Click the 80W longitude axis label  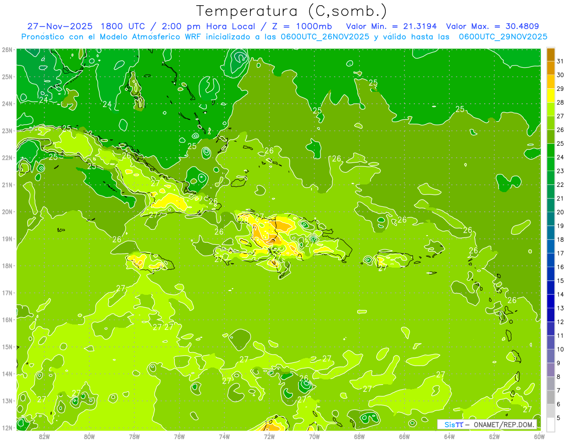(89, 436)
